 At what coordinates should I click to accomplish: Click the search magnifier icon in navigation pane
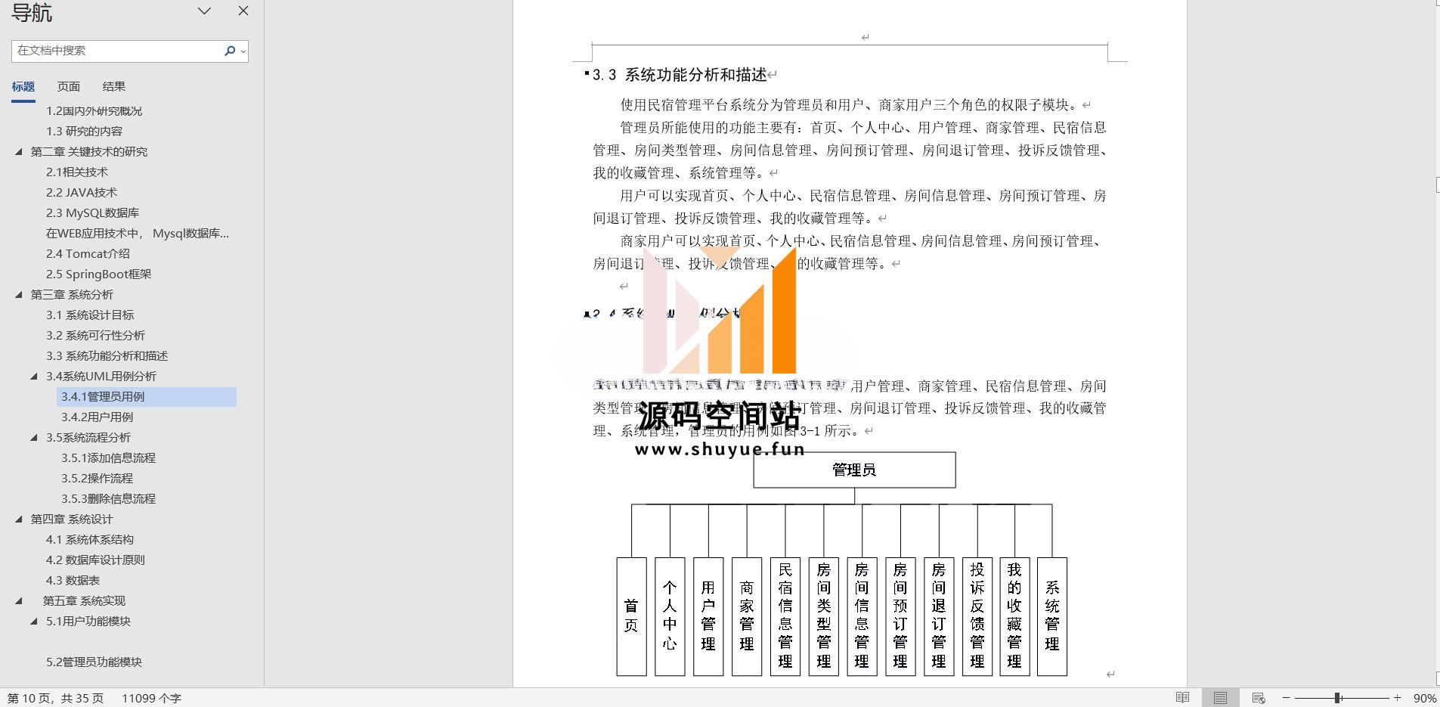pyautogui.click(x=229, y=51)
